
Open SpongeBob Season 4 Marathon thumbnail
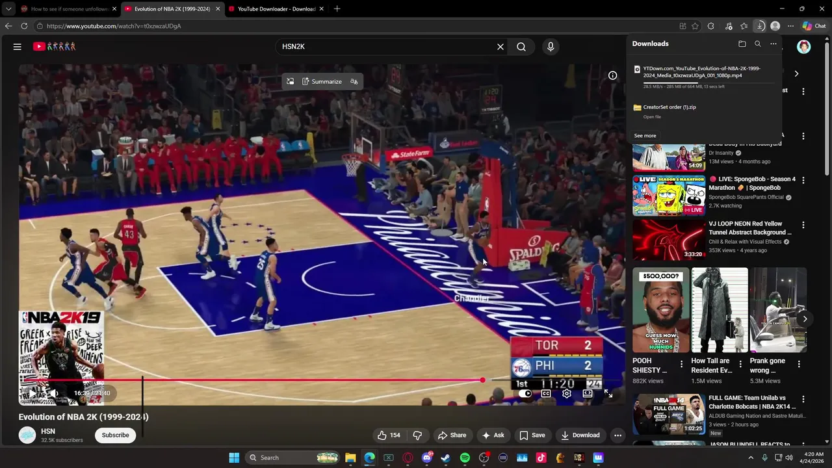pos(669,195)
